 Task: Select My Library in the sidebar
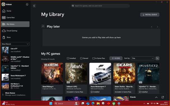coord(15,24)
